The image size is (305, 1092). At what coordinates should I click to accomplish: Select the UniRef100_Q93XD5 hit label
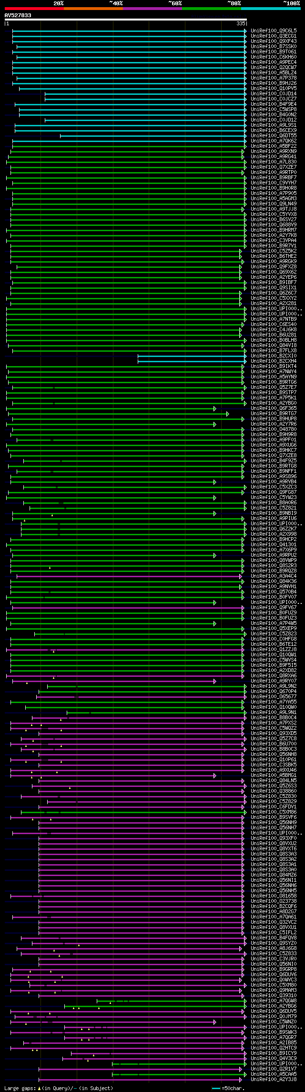pos(274,734)
